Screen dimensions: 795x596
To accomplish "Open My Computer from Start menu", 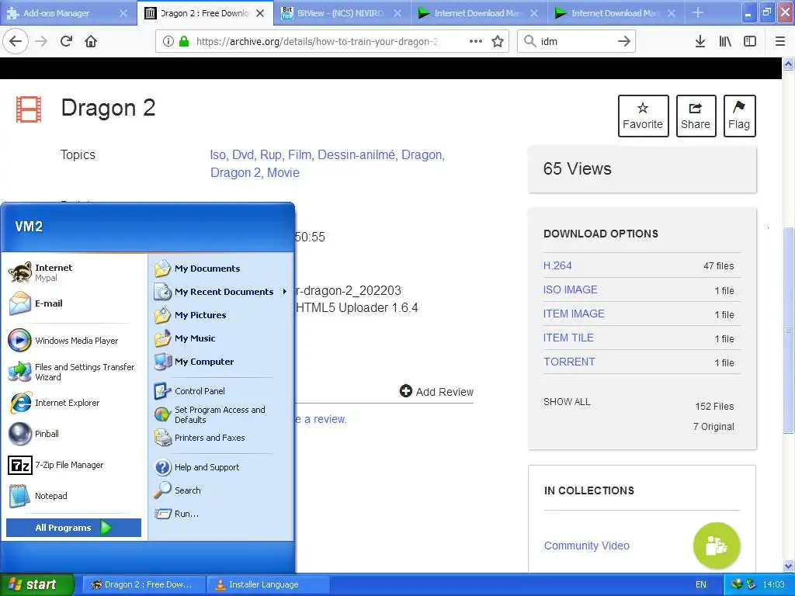I will pyautogui.click(x=221, y=362).
